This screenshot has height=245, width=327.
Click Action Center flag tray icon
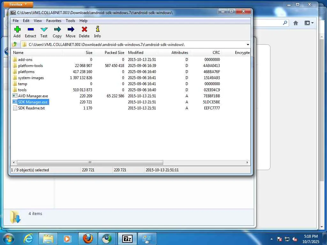(279, 239)
